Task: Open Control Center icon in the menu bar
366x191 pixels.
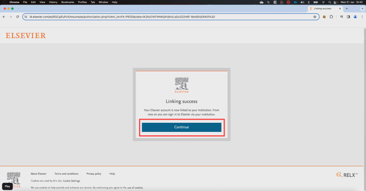Action: coord(335,2)
